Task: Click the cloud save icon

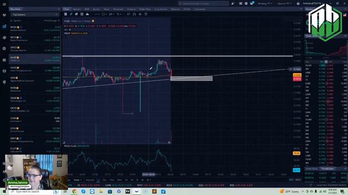Action: point(88,14)
